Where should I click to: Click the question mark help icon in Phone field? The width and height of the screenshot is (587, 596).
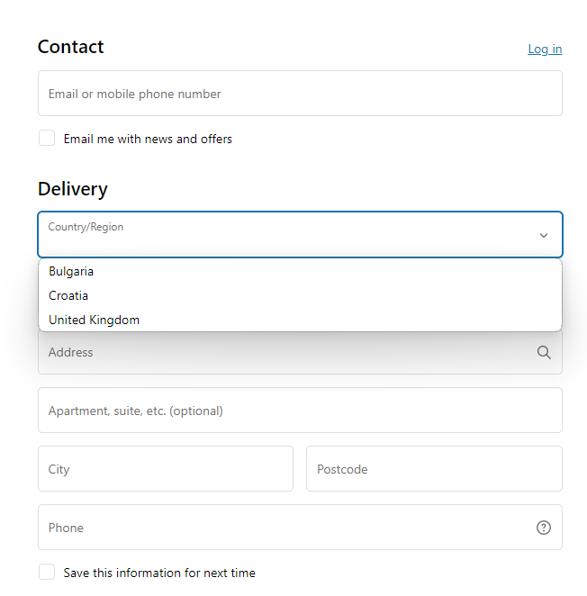pos(544,528)
